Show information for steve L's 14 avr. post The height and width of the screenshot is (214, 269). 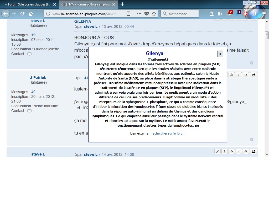point(239,151)
